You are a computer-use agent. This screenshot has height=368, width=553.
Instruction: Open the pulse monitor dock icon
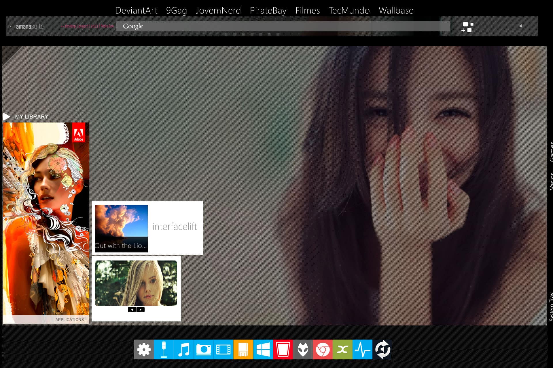[362, 350]
